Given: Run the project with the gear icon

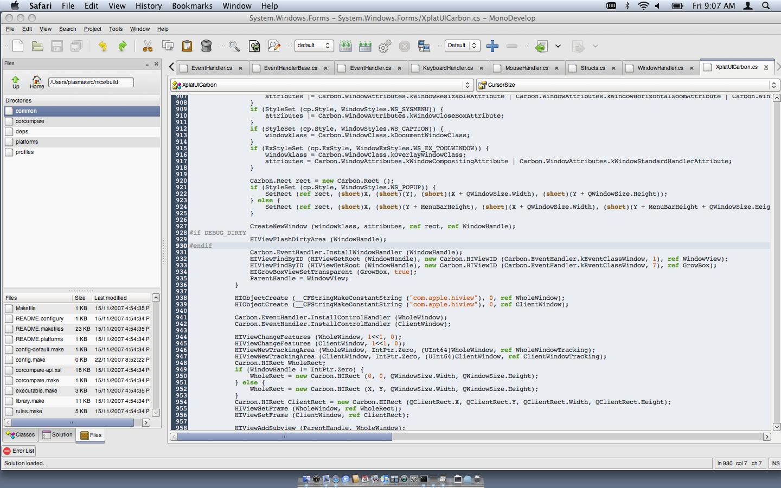Looking at the screenshot, I should pyautogui.click(x=385, y=46).
